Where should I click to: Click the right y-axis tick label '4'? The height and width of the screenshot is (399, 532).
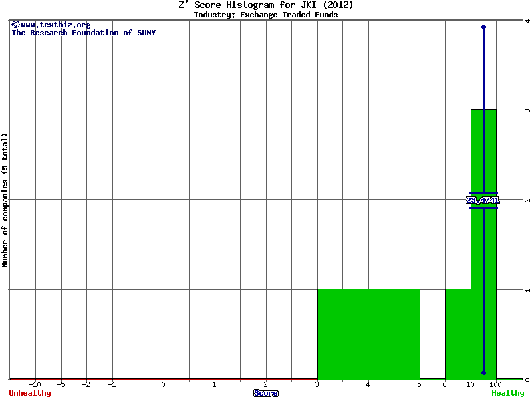527,21
